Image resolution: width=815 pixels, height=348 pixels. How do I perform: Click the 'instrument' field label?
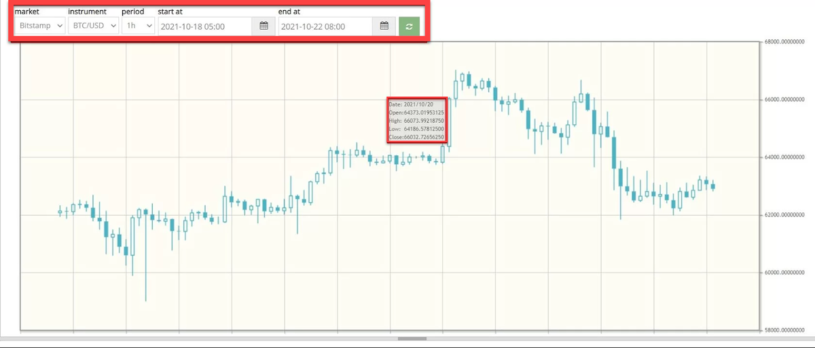[87, 12]
